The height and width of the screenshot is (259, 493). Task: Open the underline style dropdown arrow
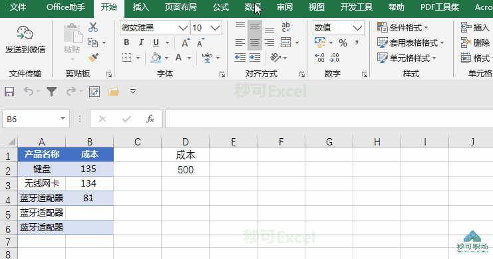pos(167,43)
